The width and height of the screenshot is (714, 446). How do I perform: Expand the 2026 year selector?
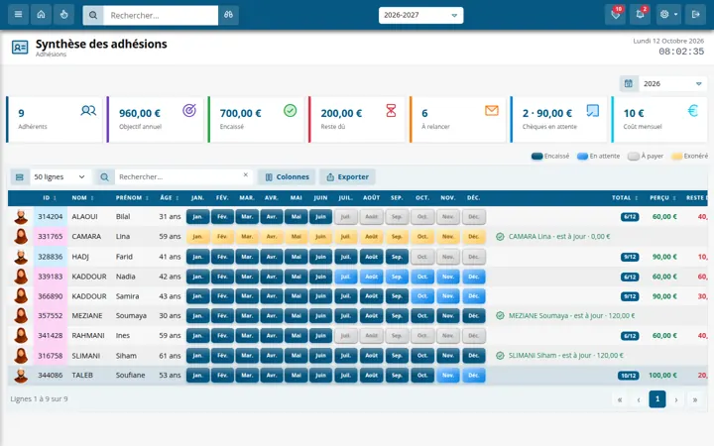(672, 83)
